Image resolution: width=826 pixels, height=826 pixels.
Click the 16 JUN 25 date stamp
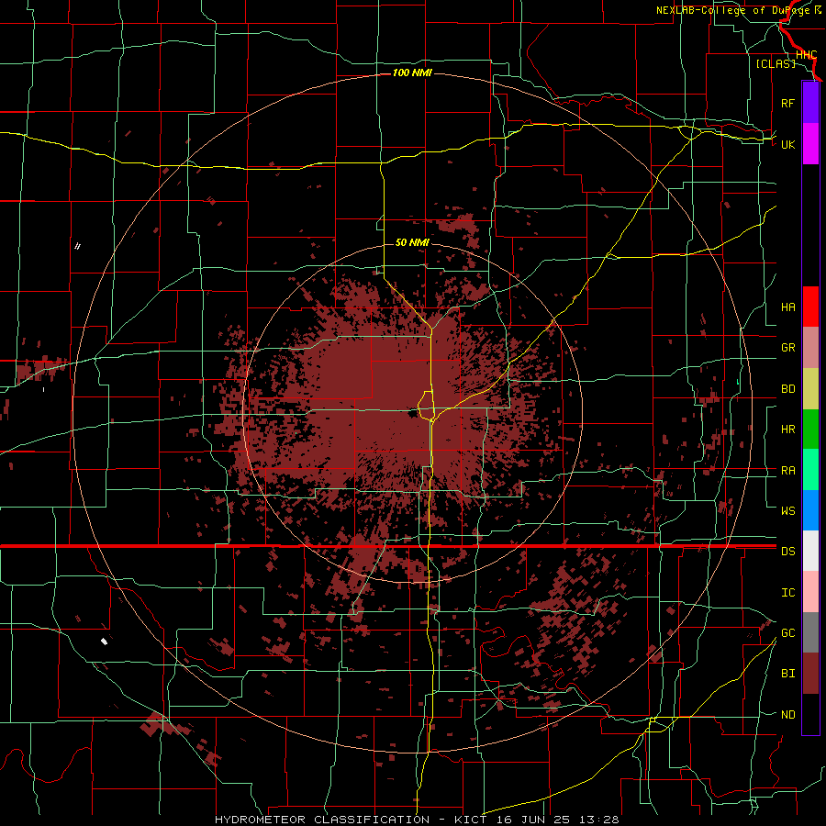coord(532,820)
